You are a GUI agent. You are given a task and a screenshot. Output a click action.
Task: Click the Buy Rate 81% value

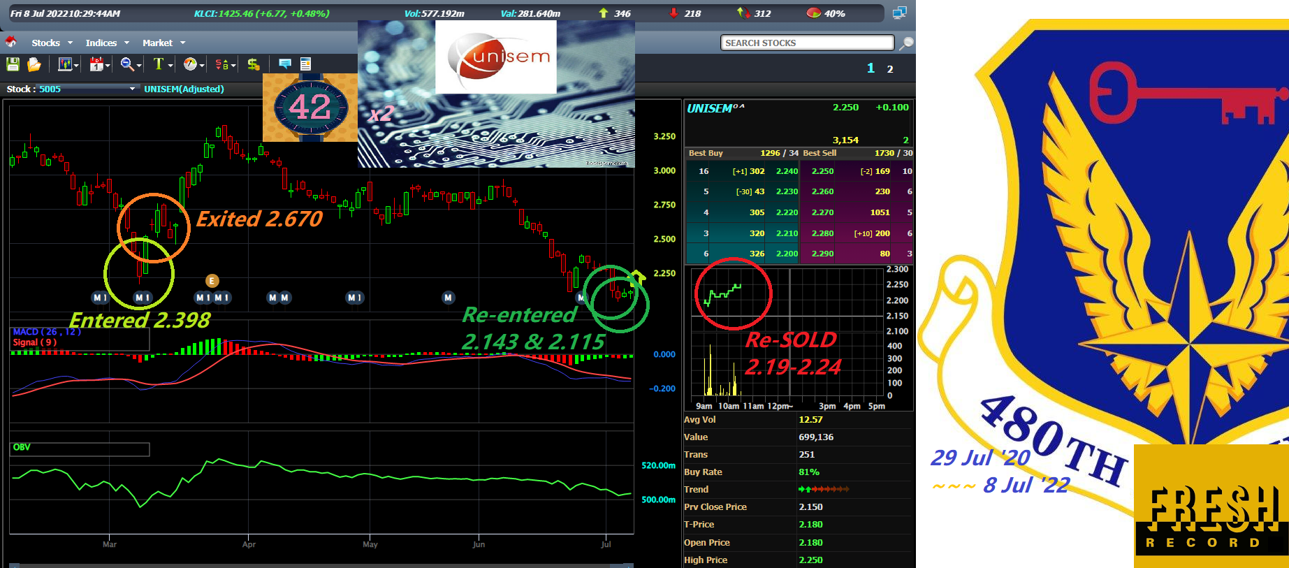(x=809, y=472)
